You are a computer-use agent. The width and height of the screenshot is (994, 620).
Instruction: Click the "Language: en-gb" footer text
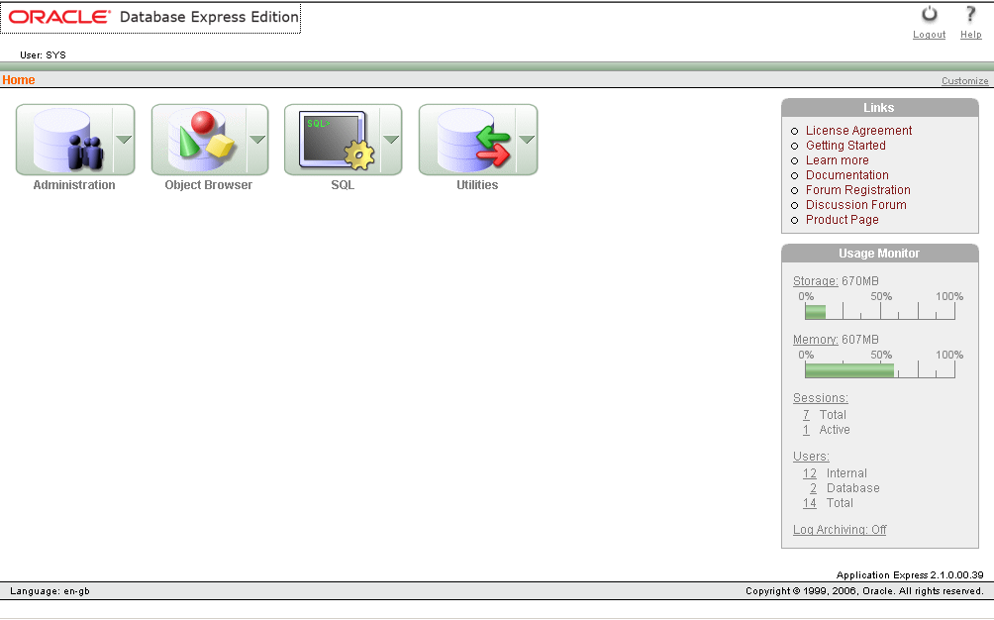(x=50, y=591)
